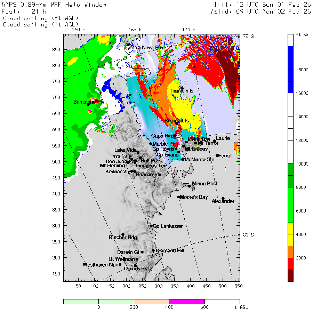The height and width of the screenshot is (313, 313).
Task: Click the Terra Nova Bay label
Action: 146,48
